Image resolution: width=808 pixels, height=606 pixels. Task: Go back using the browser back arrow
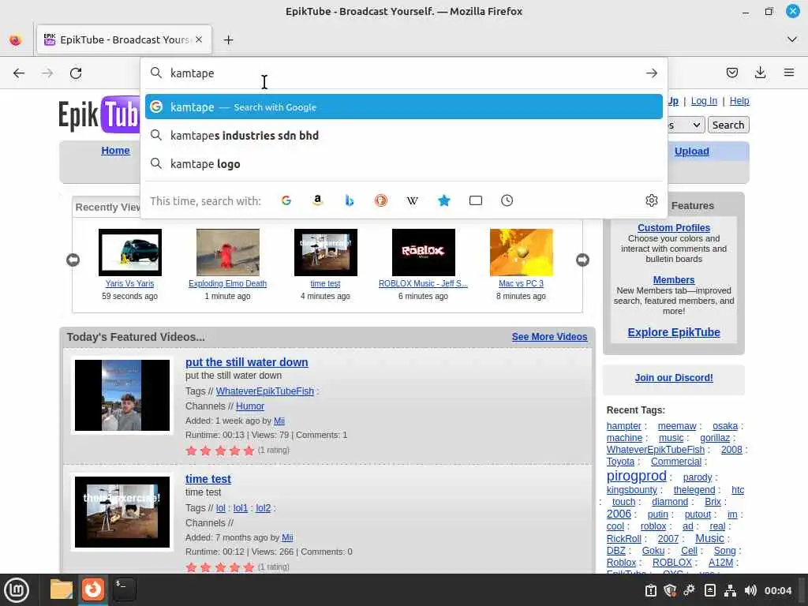(x=19, y=73)
